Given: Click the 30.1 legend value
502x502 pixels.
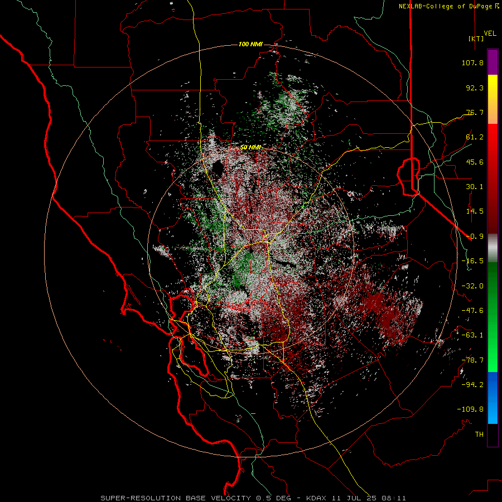Looking at the screenshot, I should [475, 187].
